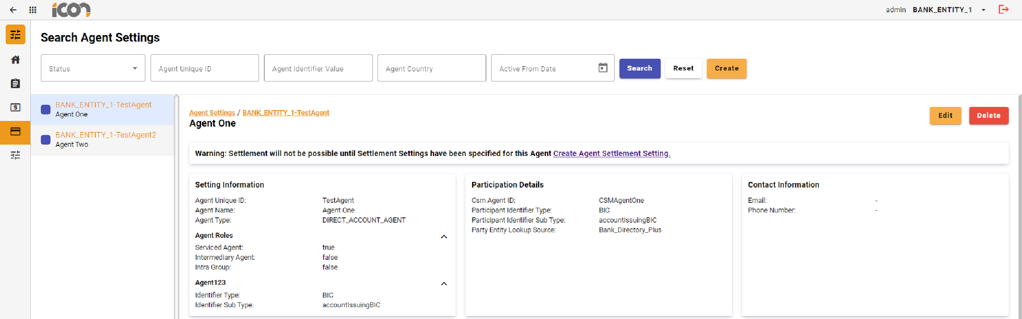Click the back arrow in the header
This screenshot has height=319, width=1022.
[x=13, y=10]
